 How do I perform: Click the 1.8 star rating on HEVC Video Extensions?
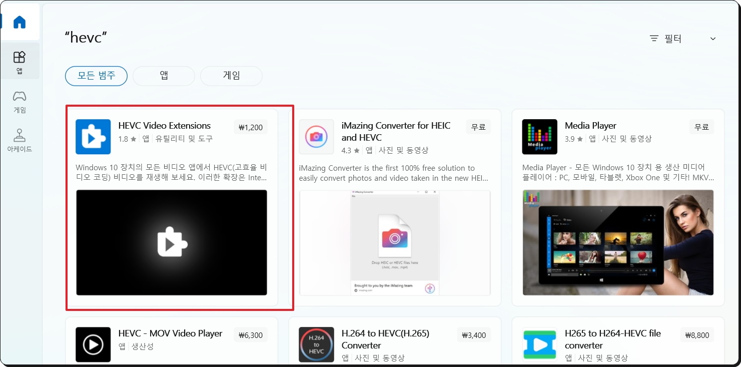128,139
